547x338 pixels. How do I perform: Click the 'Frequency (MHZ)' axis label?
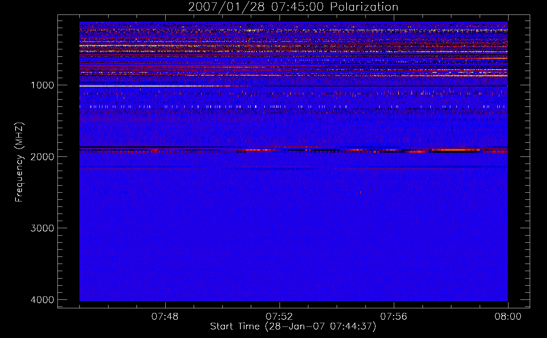(19, 162)
